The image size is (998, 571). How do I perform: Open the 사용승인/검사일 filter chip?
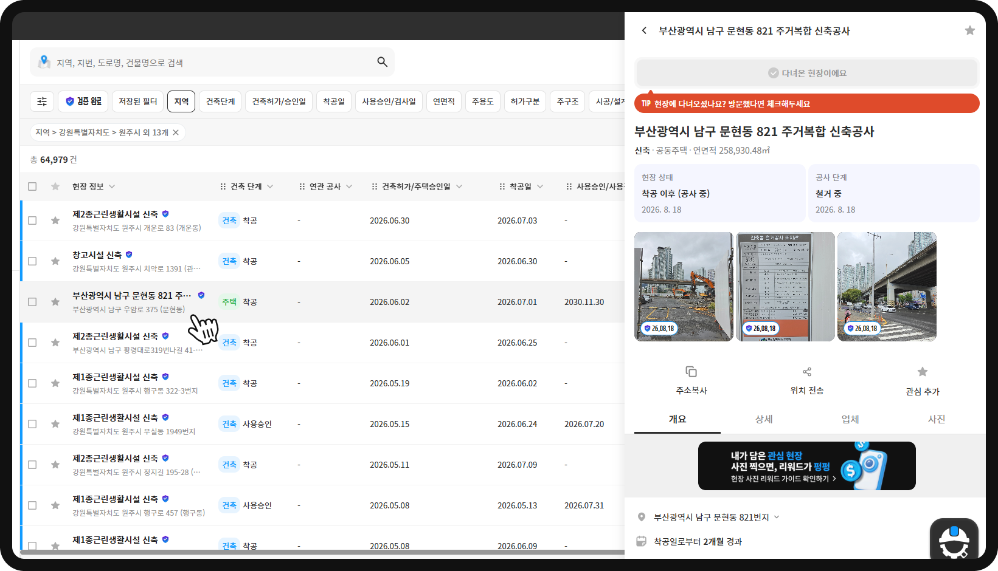389,101
